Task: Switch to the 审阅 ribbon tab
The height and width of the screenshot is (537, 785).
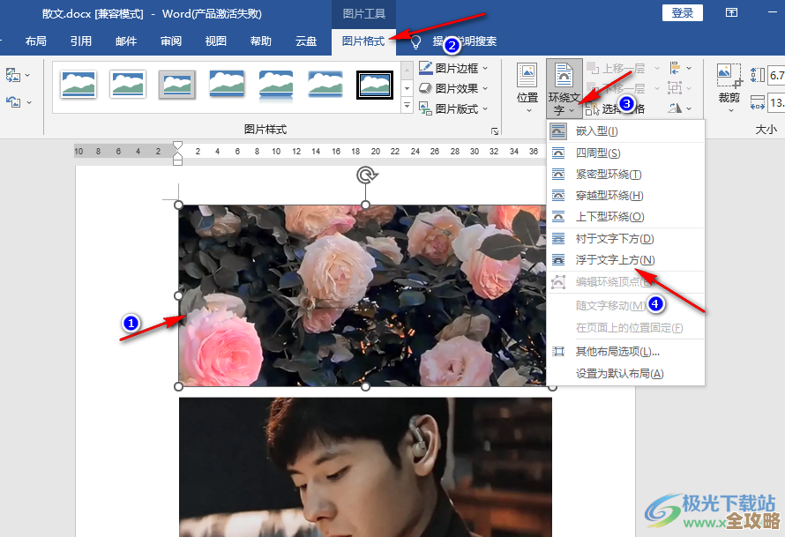Action: click(x=170, y=41)
